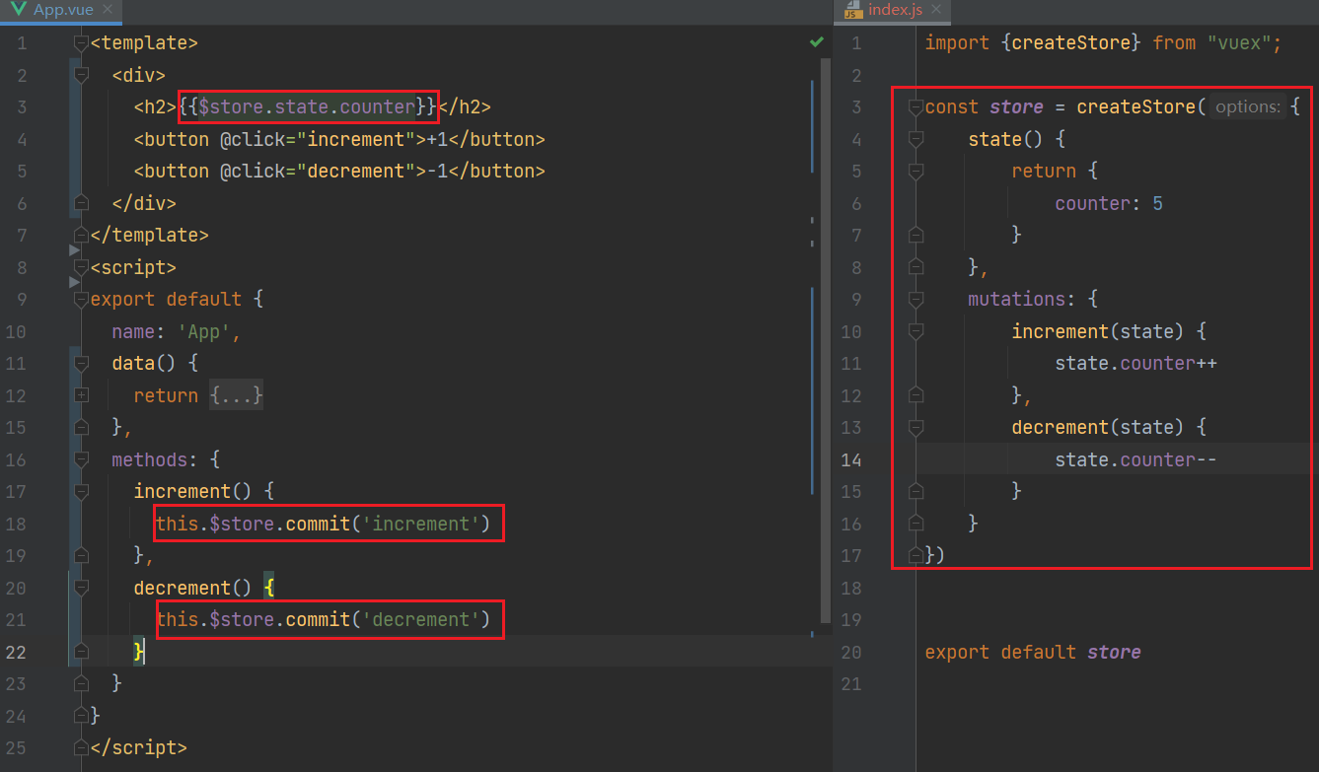1319x772 pixels.
Task: Collapse the <script> block on line 8
Action: point(81,267)
